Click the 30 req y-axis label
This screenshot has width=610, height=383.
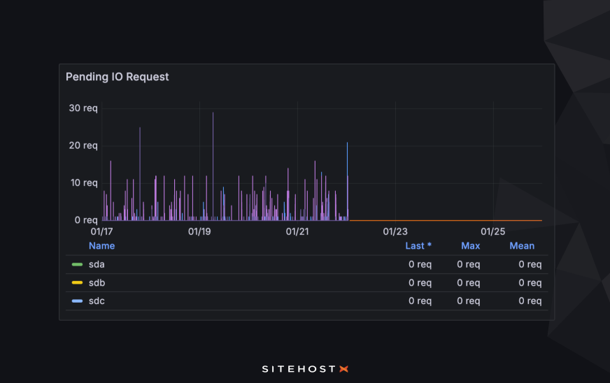pos(83,108)
